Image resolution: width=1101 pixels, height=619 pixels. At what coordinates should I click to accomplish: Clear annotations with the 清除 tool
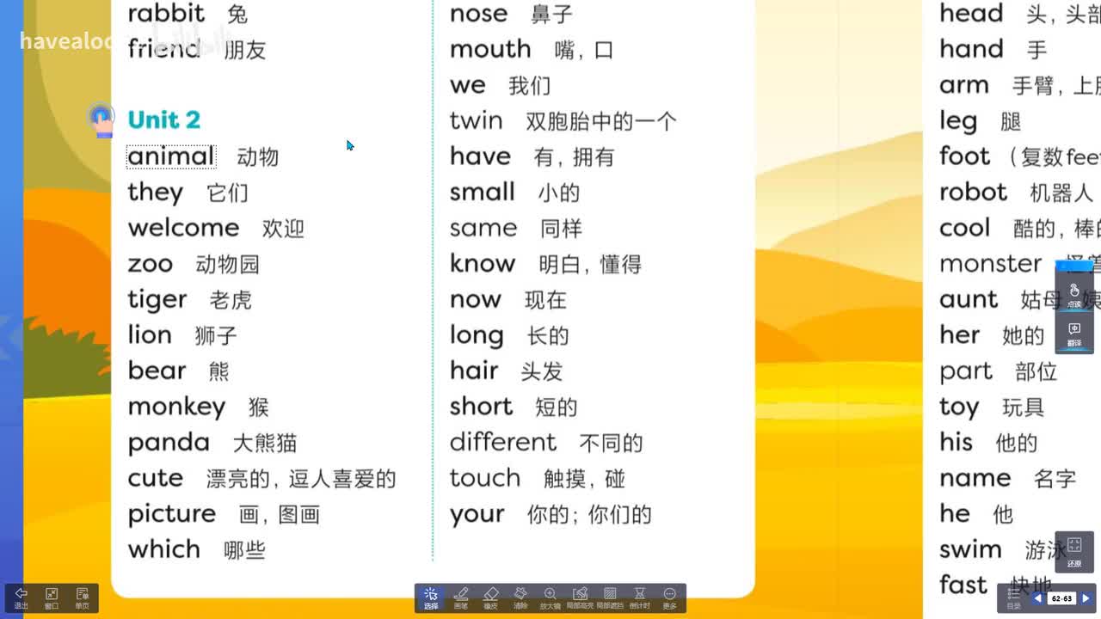pos(520,598)
